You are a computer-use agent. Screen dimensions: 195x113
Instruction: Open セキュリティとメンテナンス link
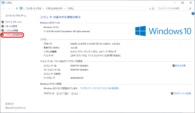click(x=16, y=108)
